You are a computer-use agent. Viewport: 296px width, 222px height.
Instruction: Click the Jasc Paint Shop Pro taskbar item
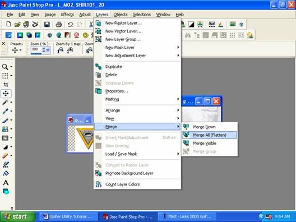128,216
